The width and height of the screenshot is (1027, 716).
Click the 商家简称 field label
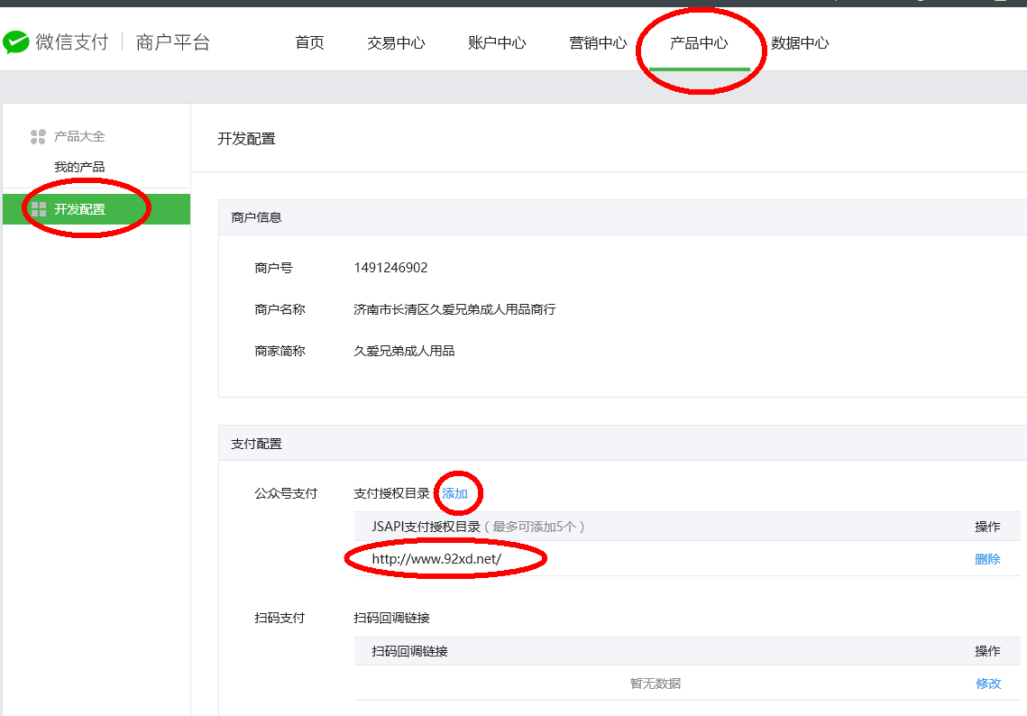(280, 351)
